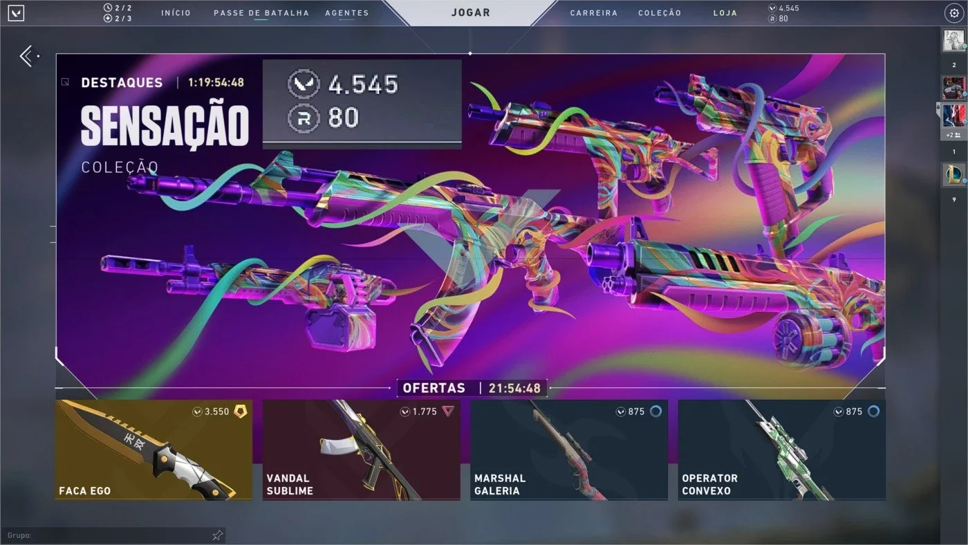Switch to the AGENTES tab
This screenshot has width=968, height=545.
click(347, 12)
